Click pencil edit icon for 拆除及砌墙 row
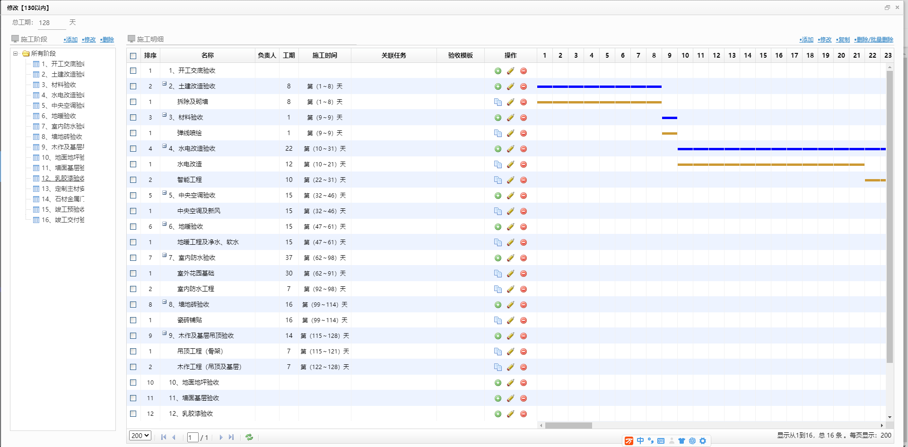The image size is (908, 447). point(510,102)
